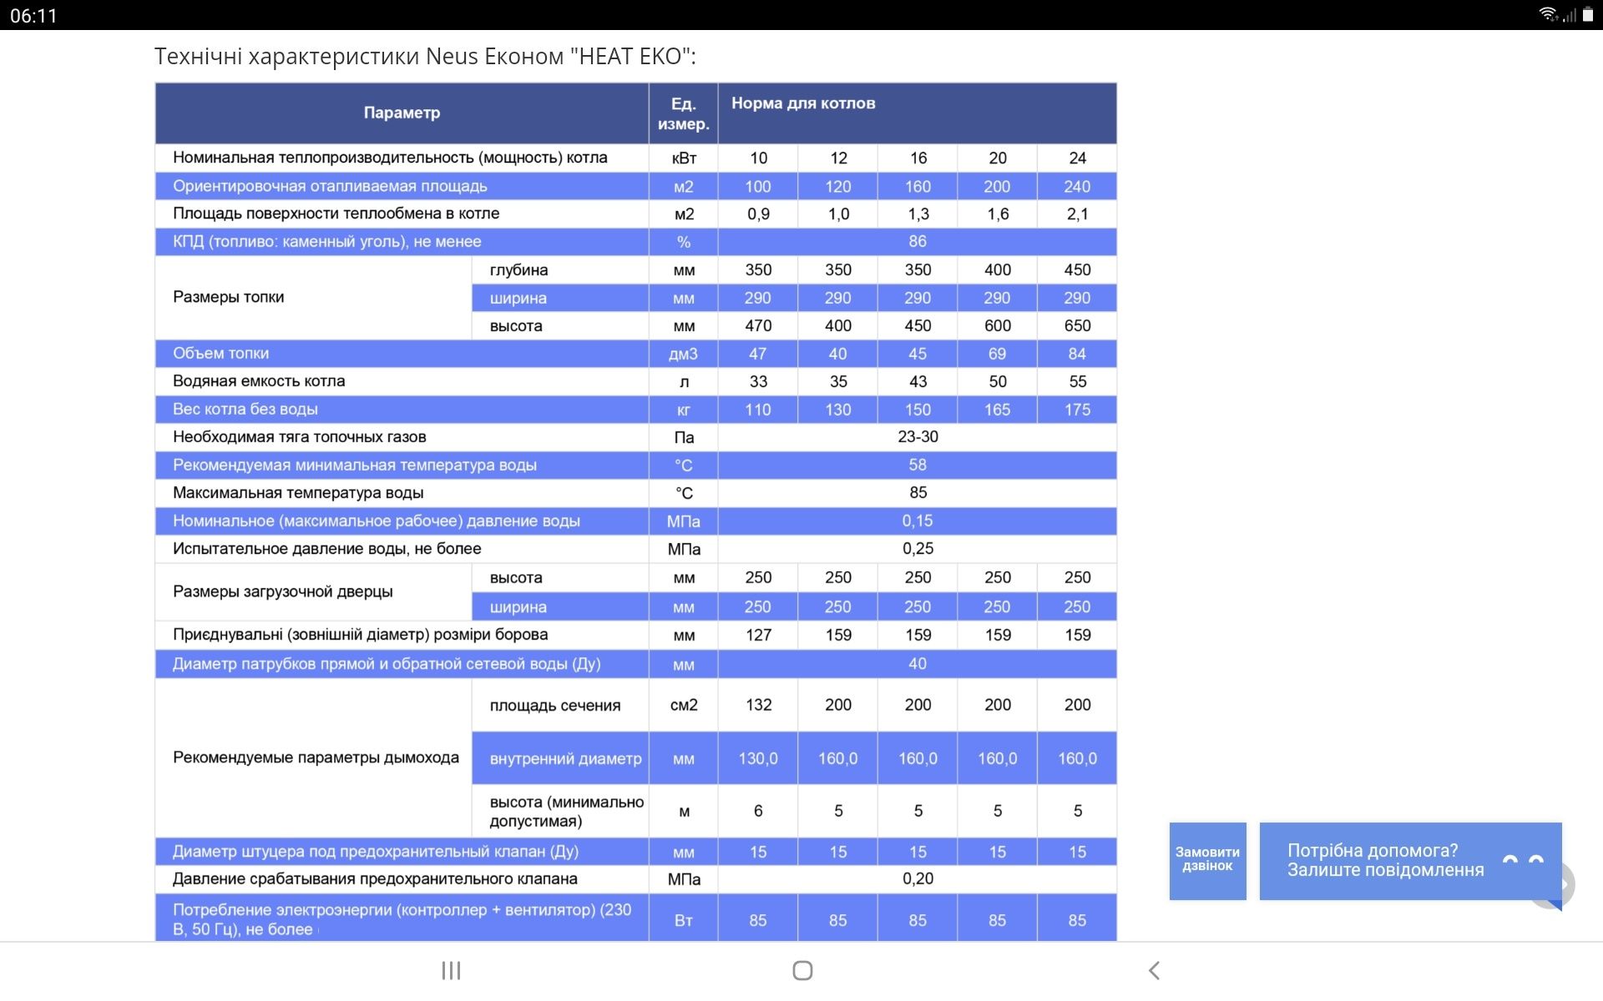The width and height of the screenshot is (1603, 1001).
Task: Click the Испытательное давление воды label
Action: (326, 549)
